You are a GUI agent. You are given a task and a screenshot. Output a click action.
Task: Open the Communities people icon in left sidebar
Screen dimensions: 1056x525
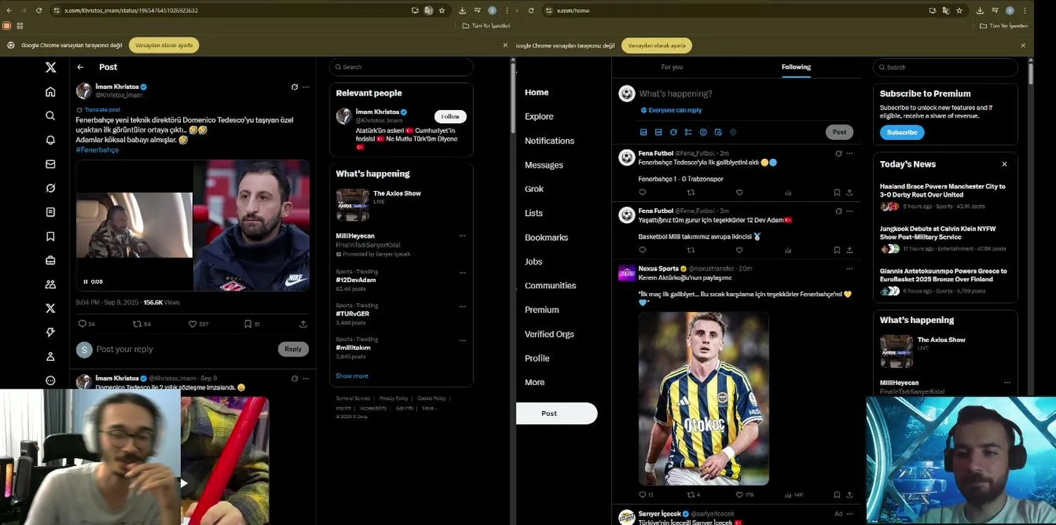pos(50,284)
